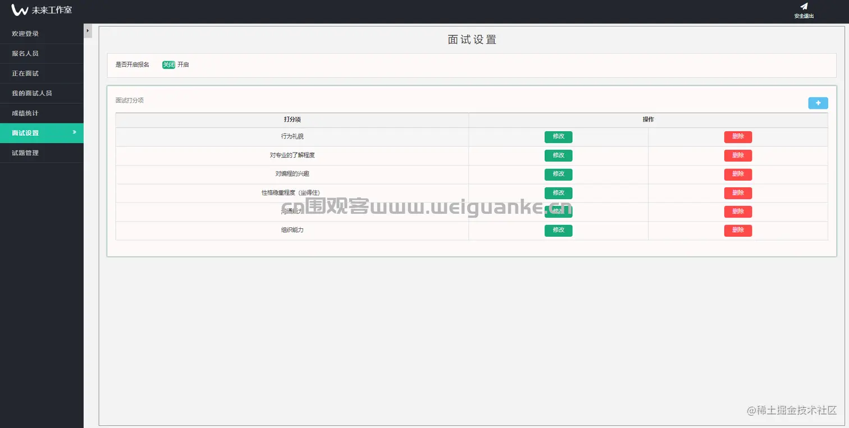The image size is (849, 428).
Task: Click the blue plus add button
Action: coord(818,103)
